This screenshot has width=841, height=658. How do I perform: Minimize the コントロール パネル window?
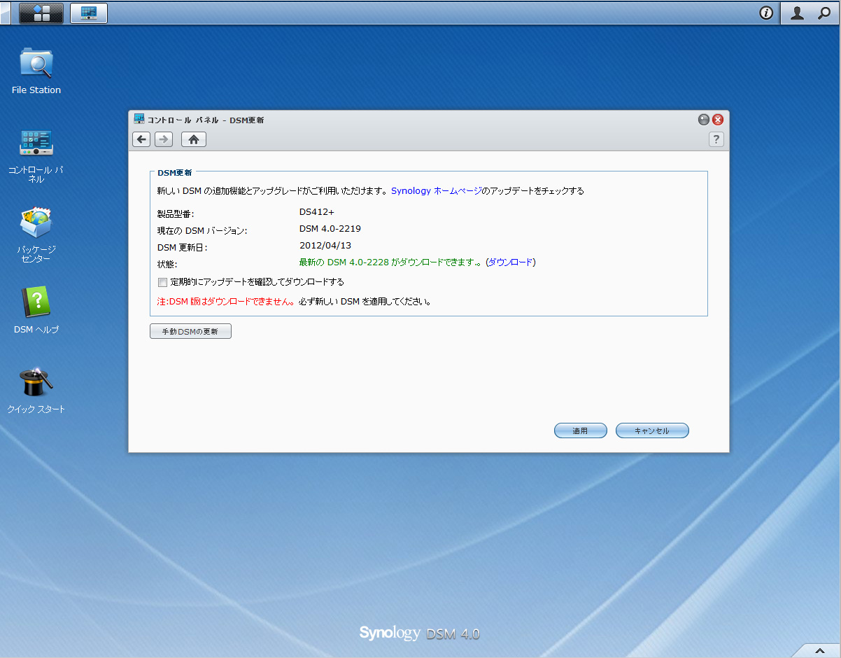704,120
